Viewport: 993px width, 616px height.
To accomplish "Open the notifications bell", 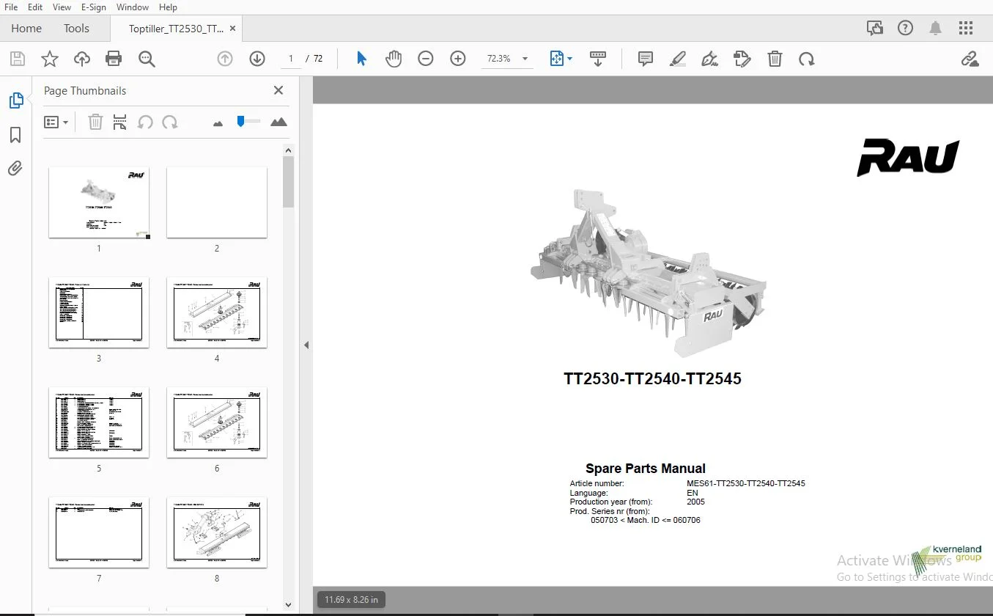I will pyautogui.click(x=935, y=29).
